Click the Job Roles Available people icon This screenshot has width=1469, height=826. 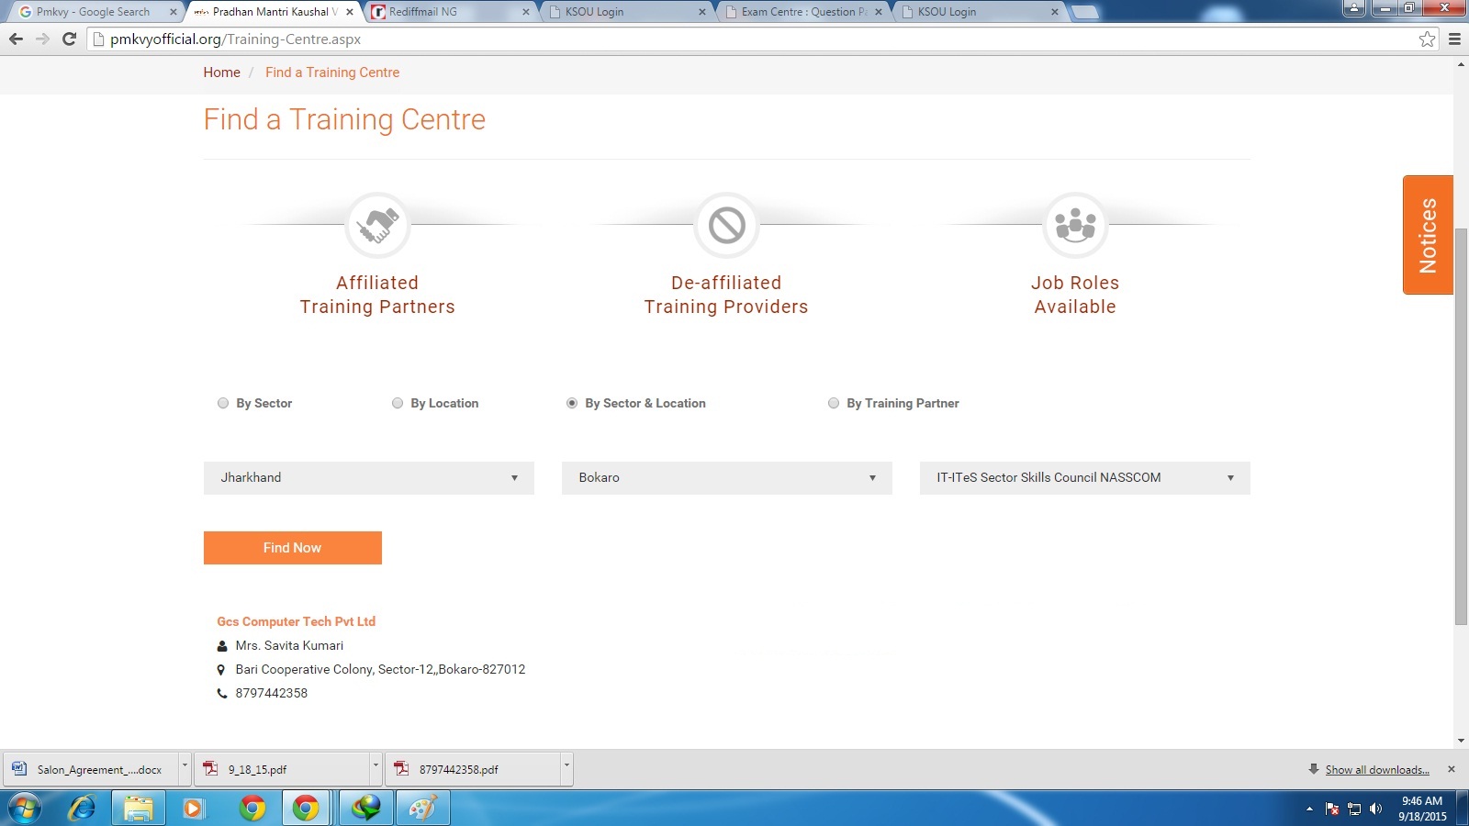pos(1075,225)
